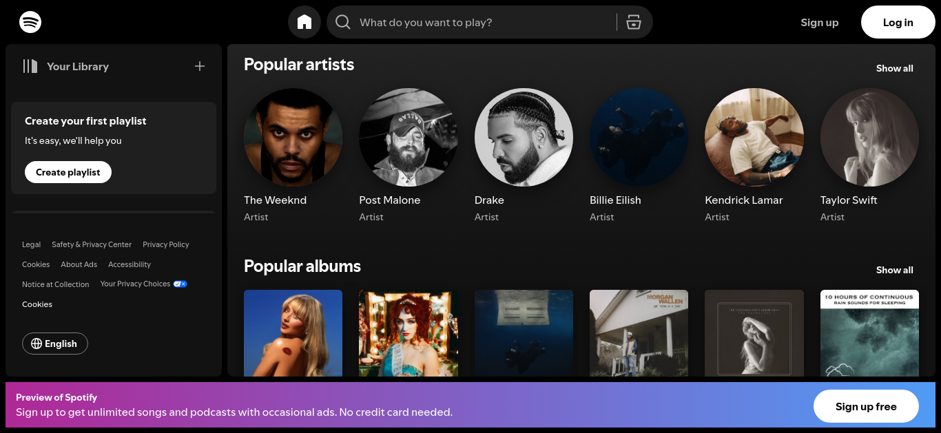This screenshot has height=433, width=941.
Task: Open The Weeknd artist photo
Action: [293, 138]
